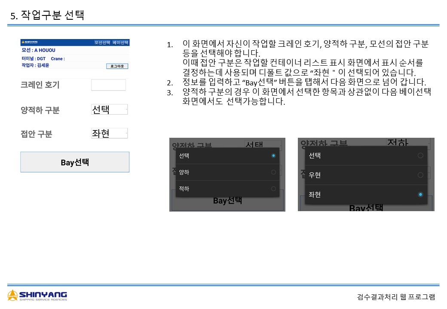Click the large Bay선택 button

75,162
